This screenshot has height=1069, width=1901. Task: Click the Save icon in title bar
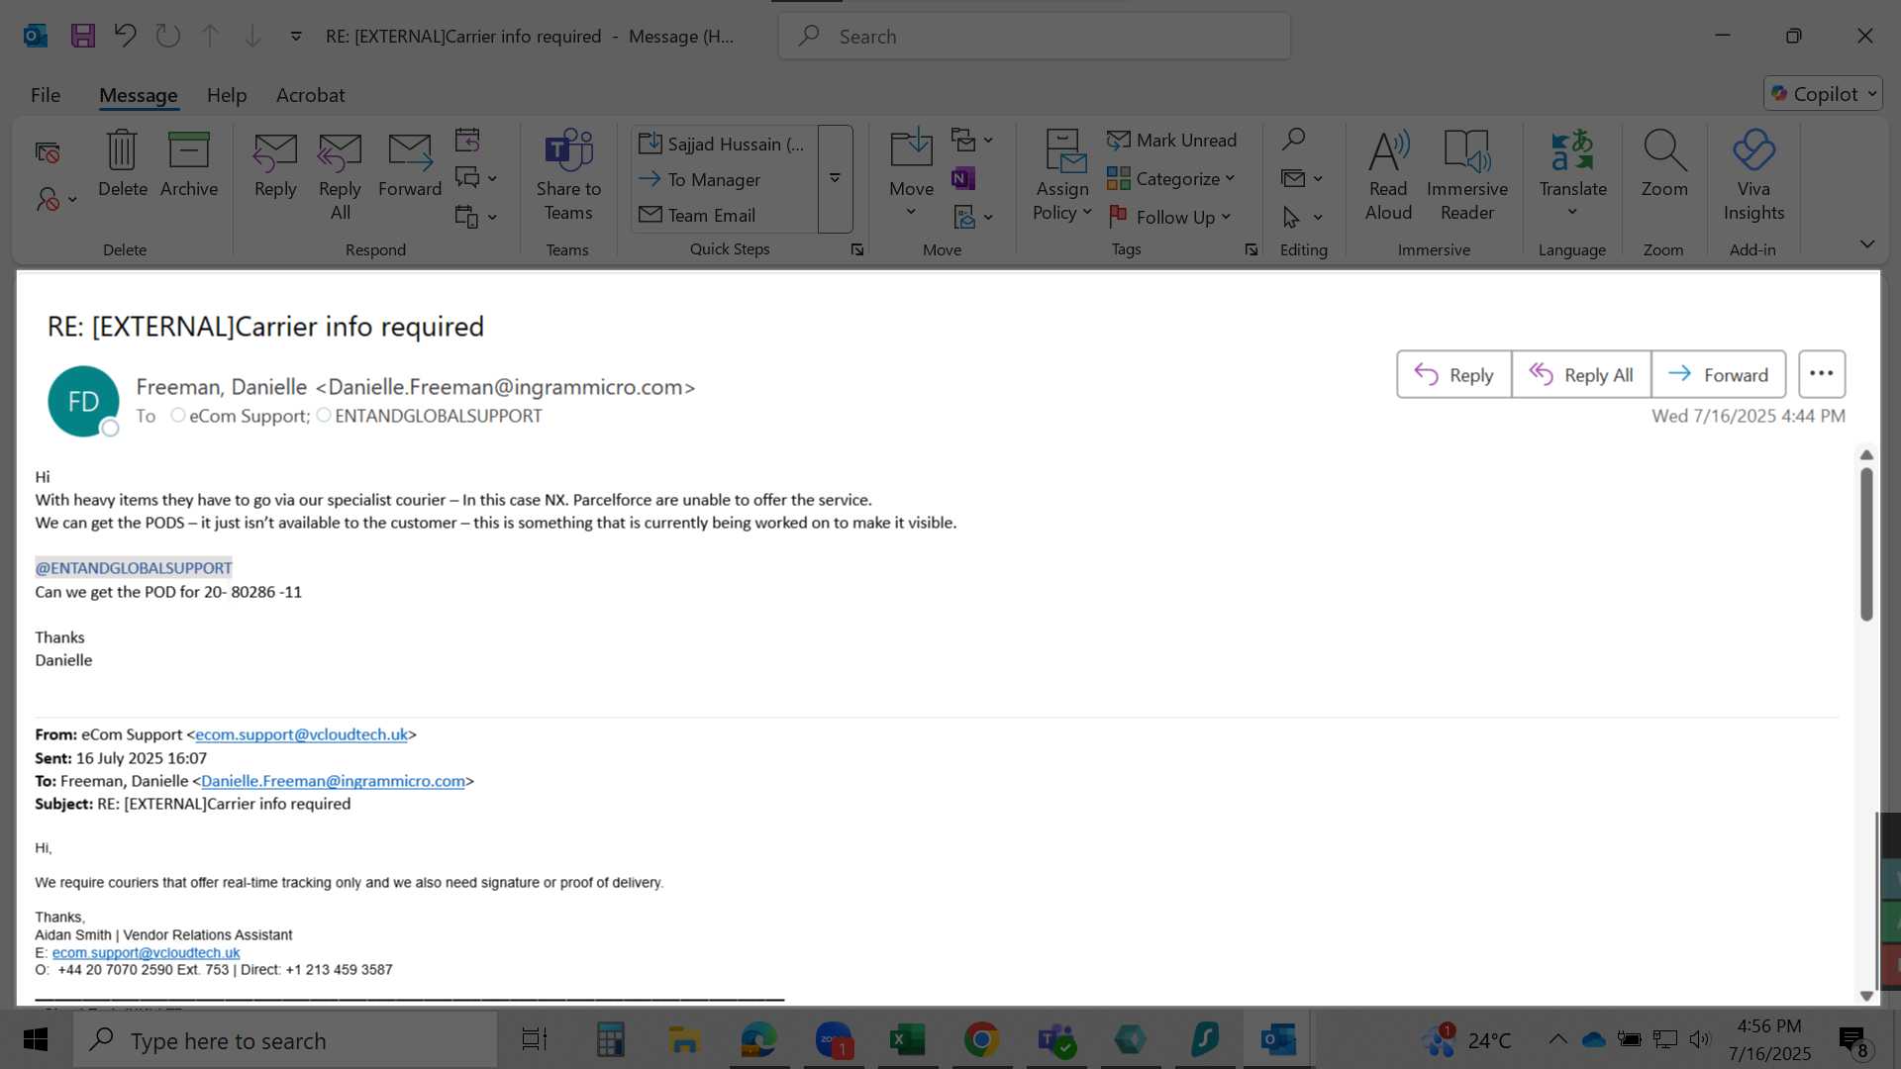pyautogui.click(x=83, y=37)
